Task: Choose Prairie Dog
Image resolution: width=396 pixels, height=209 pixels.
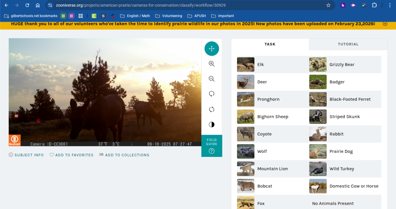Action: click(x=345, y=151)
